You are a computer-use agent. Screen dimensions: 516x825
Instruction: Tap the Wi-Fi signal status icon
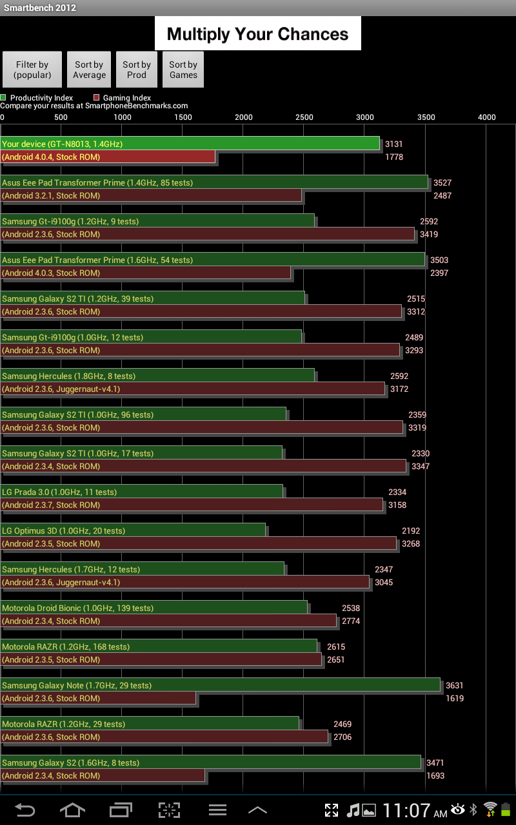click(490, 810)
